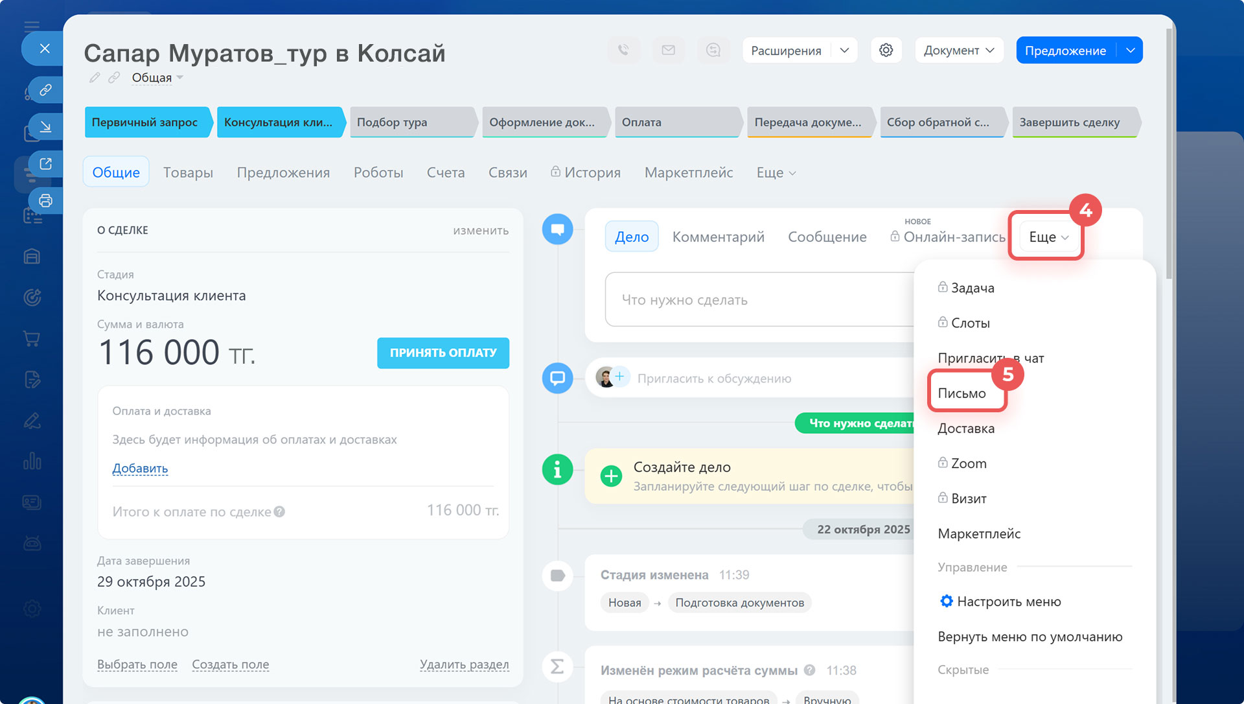The width and height of the screenshot is (1244, 704).
Task: Close the deal card with X button
Action: [44, 48]
